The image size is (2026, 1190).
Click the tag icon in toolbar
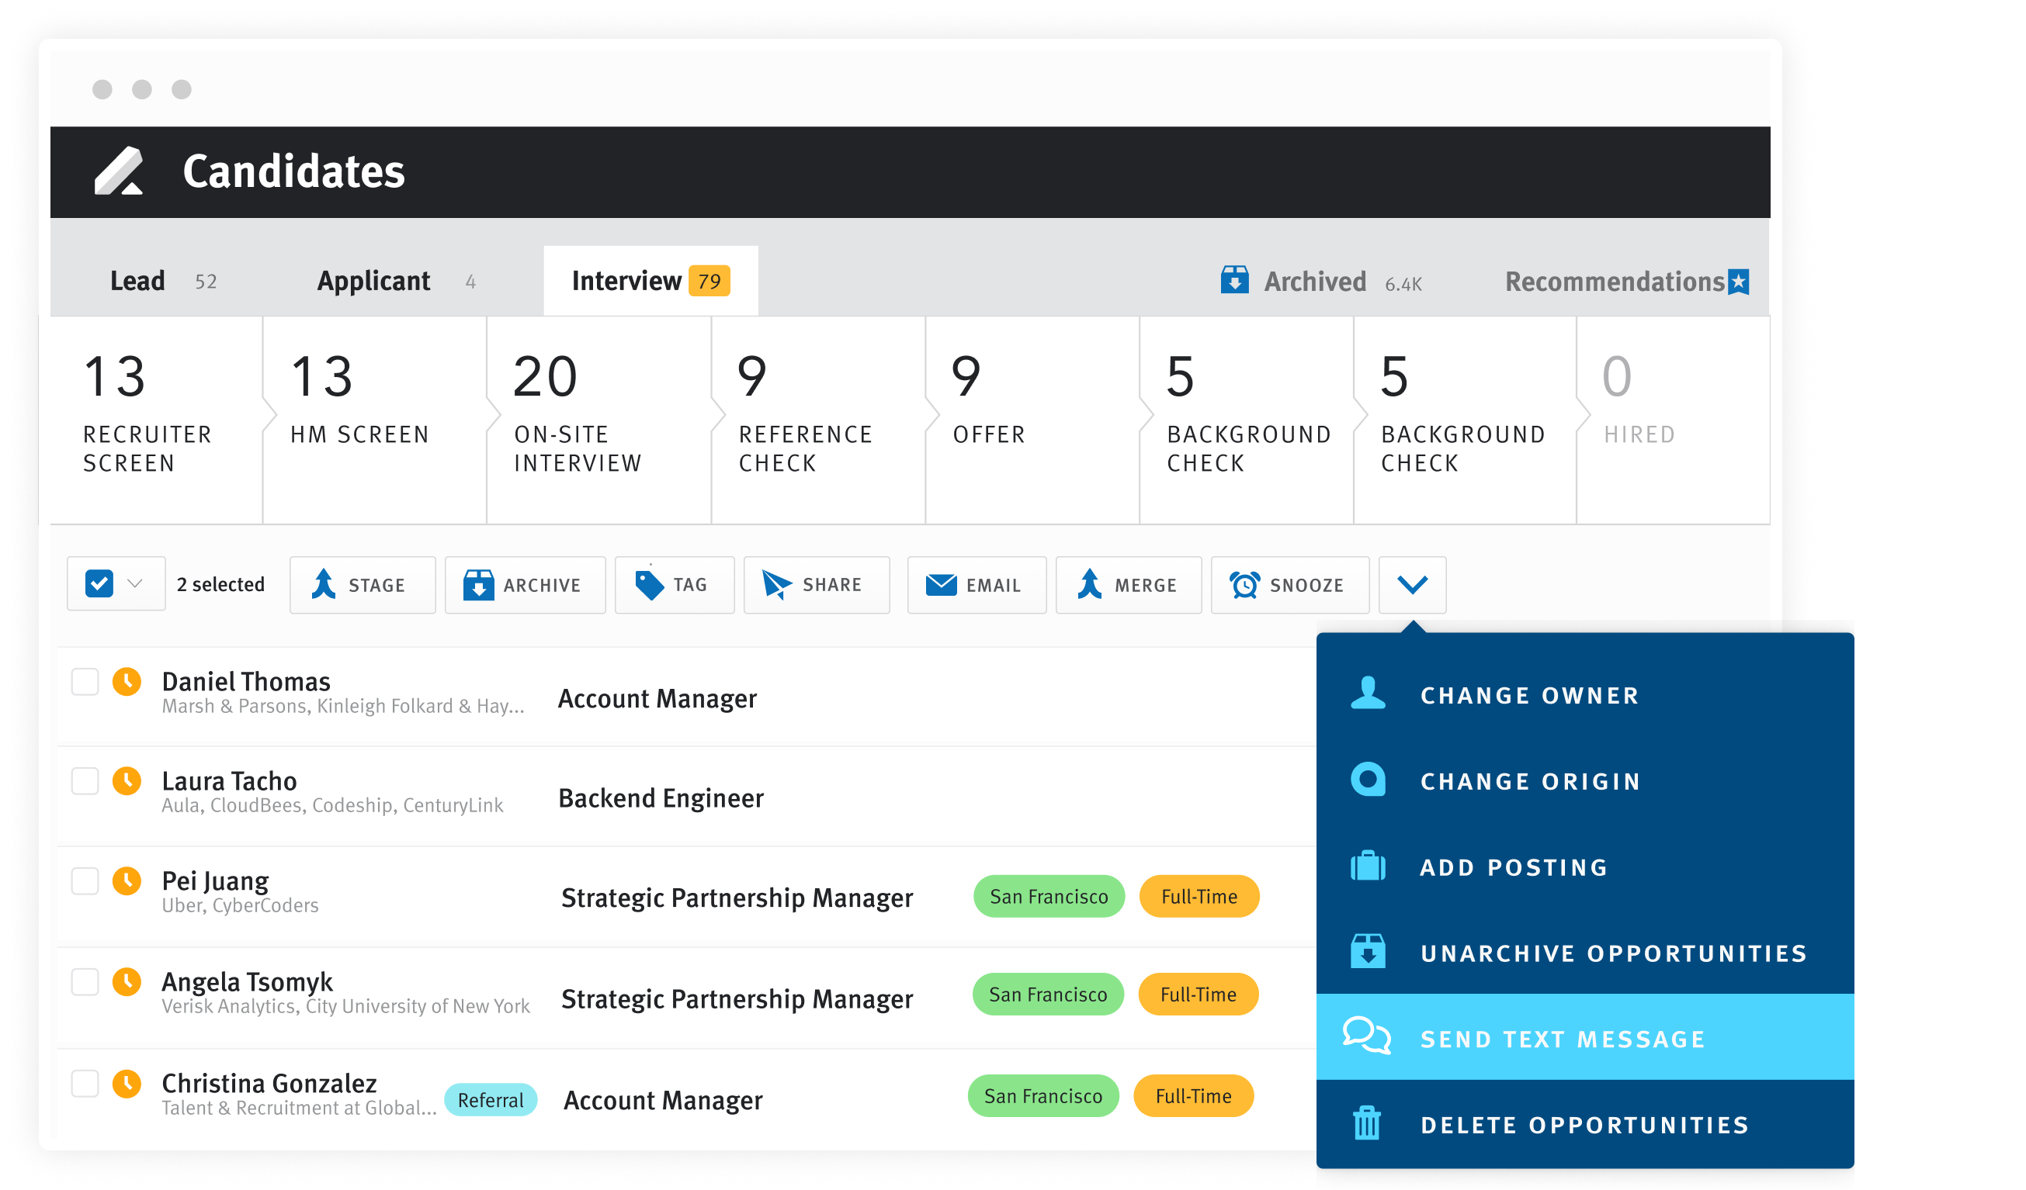pyautogui.click(x=649, y=585)
